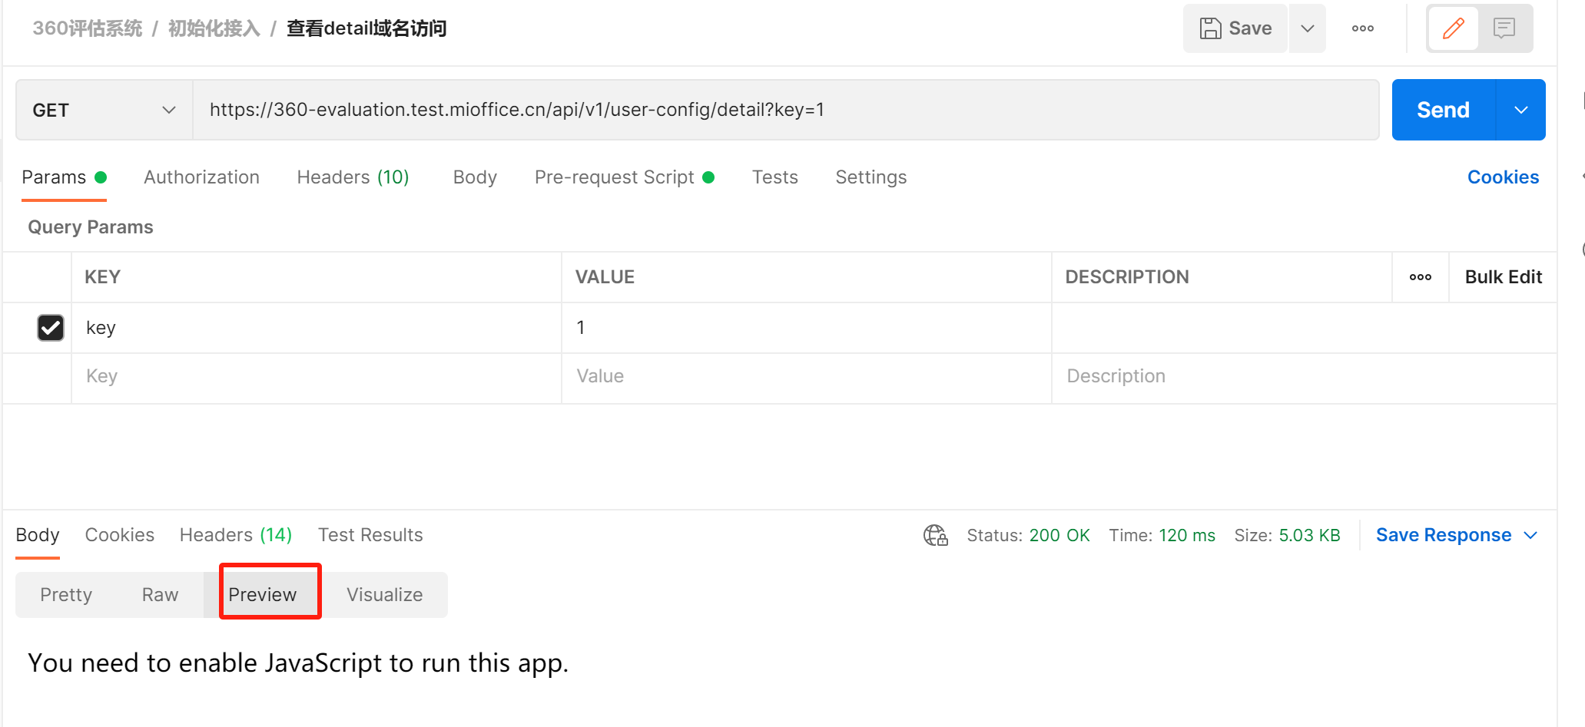Switch response view to Pretty
The image size is (1585, 727).
point(66,595)
